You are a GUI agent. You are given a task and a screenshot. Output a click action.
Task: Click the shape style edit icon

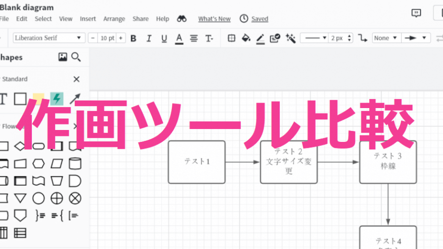click(275, 38)
